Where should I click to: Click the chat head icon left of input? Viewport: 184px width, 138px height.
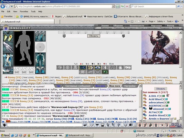[x=5, y=125]
